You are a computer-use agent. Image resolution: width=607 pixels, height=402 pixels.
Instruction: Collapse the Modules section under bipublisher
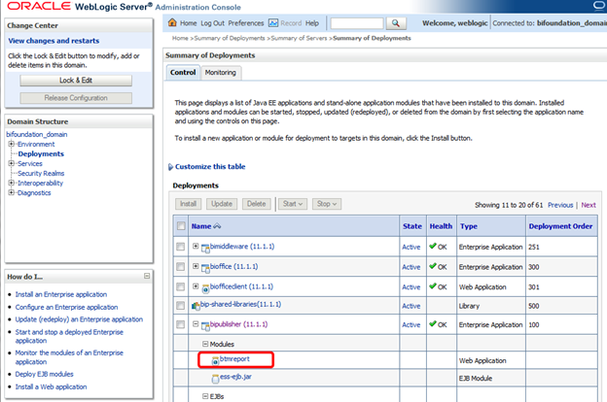click(x=205, y=344)
